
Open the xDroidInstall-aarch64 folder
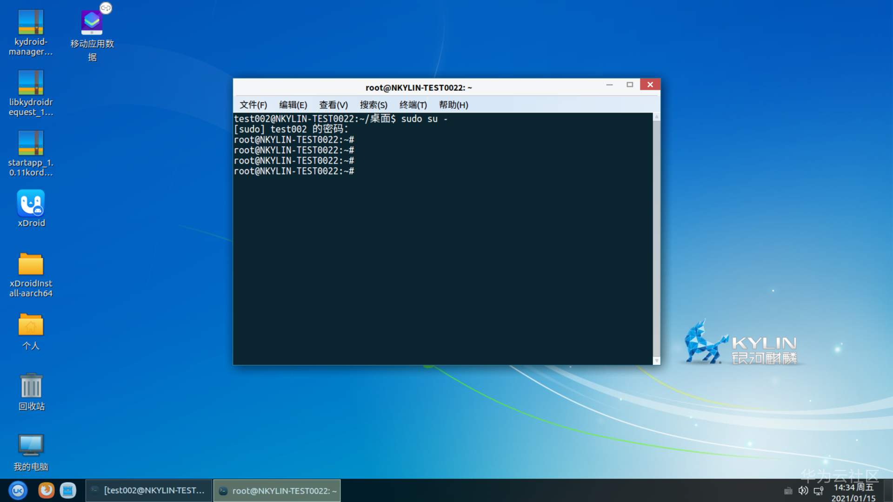31,264
